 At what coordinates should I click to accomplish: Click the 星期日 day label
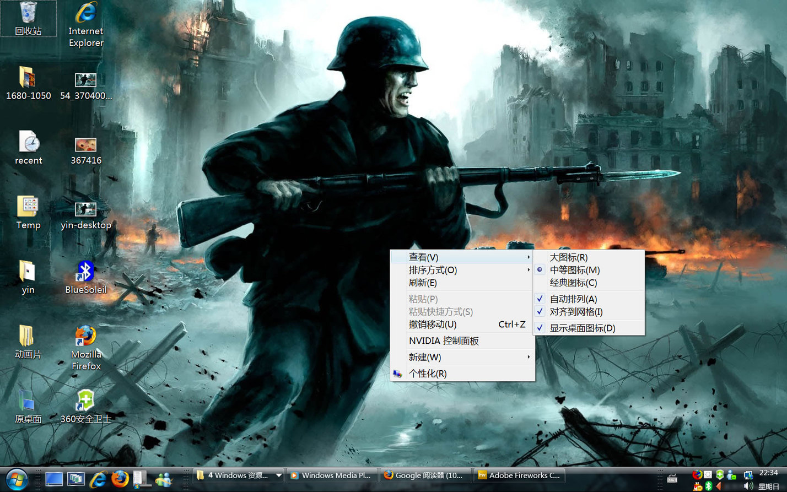[x=768, y=486]
